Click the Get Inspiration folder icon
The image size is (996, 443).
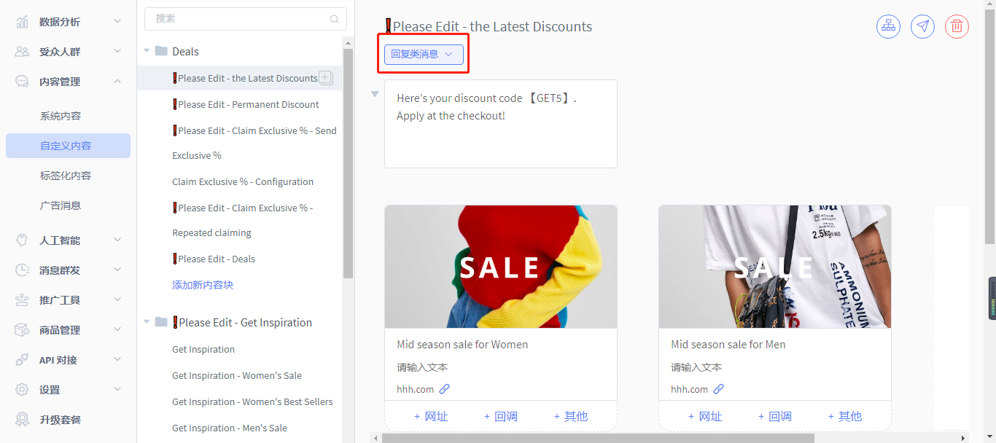[x=161, y=322]
